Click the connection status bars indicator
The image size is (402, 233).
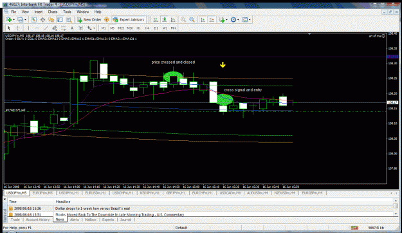click(354, 228)
